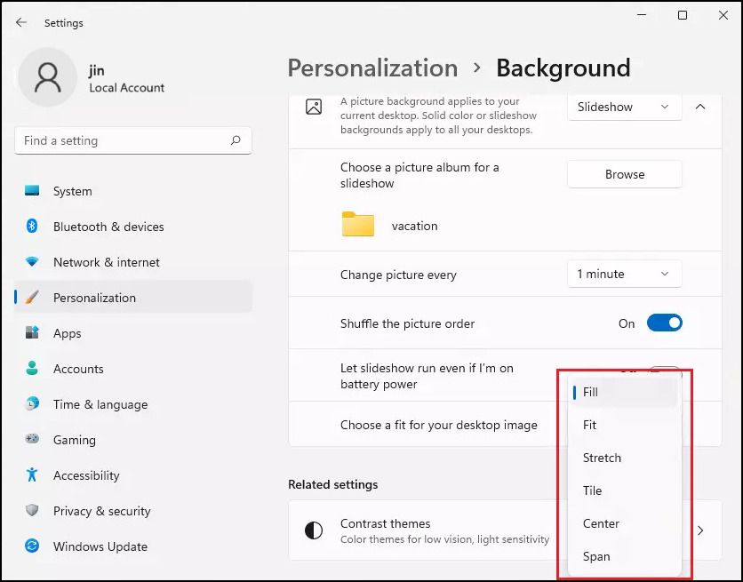Turn off Shuffle the picture order
This screenshot has width=743, height=582.
tap(664, 323)
